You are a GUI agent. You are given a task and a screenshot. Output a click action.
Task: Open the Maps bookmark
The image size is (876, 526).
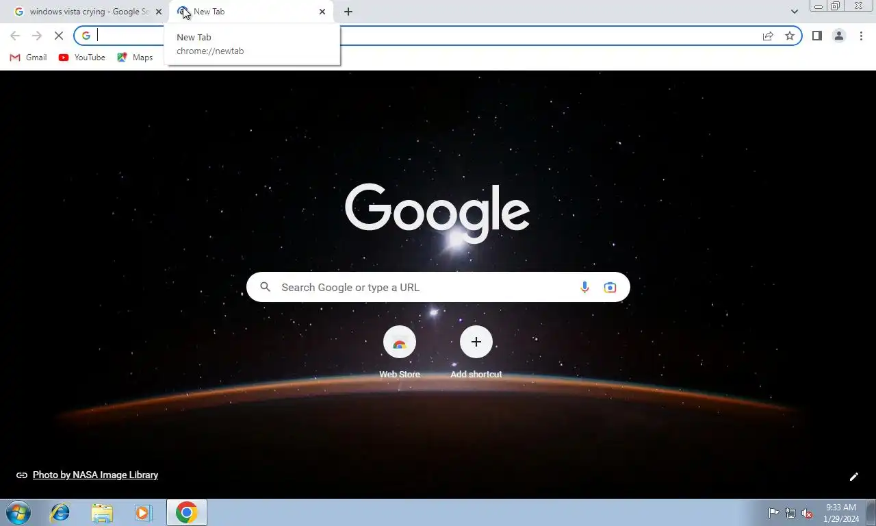pyautogui.click(x=135, y=58)
